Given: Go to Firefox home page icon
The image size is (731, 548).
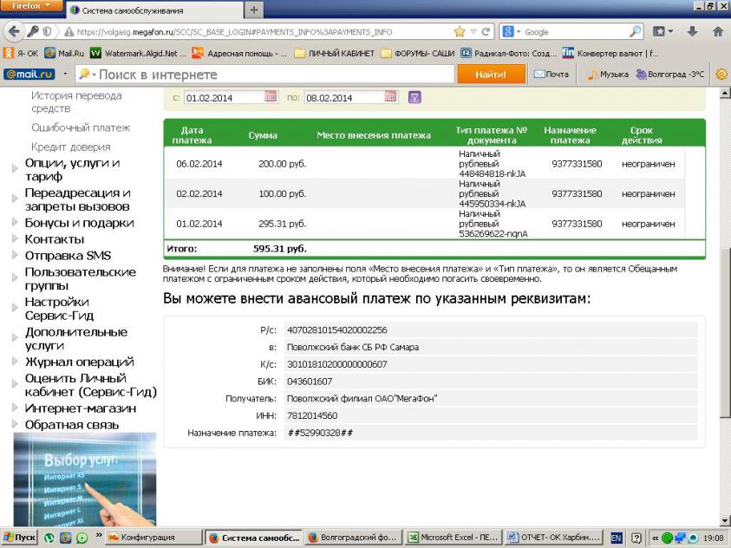Looking at the screenshot, I should 716,32.
